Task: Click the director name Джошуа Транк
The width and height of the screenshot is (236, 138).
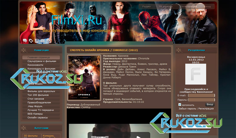Action: click(127, 67)
